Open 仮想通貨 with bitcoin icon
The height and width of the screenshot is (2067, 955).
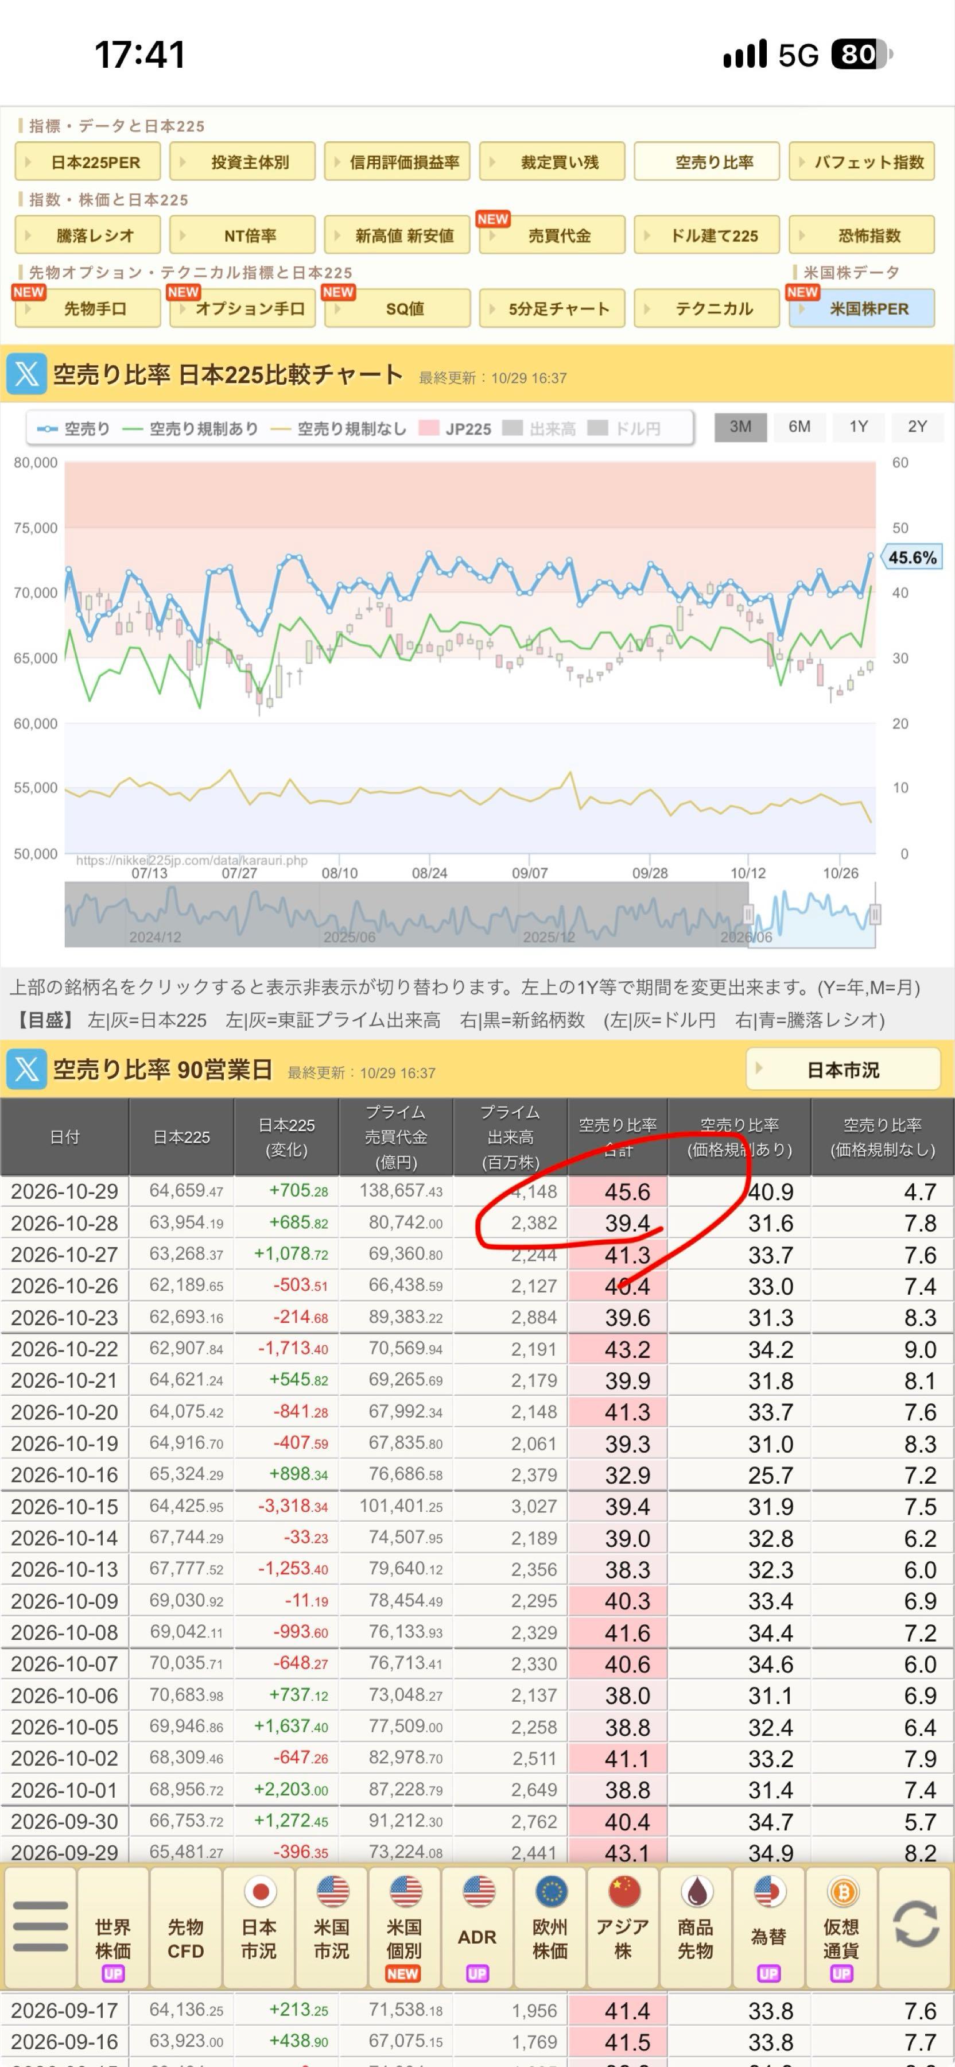pos(841,1926)
